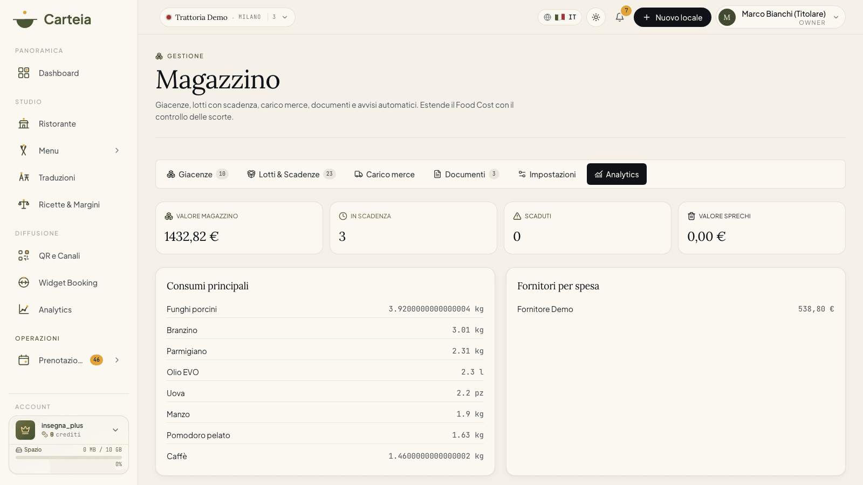The height and width of the screenshot is (485, 863).
Task: Expand the Trattoria Demo venue selector
Action: coord(228,17)
